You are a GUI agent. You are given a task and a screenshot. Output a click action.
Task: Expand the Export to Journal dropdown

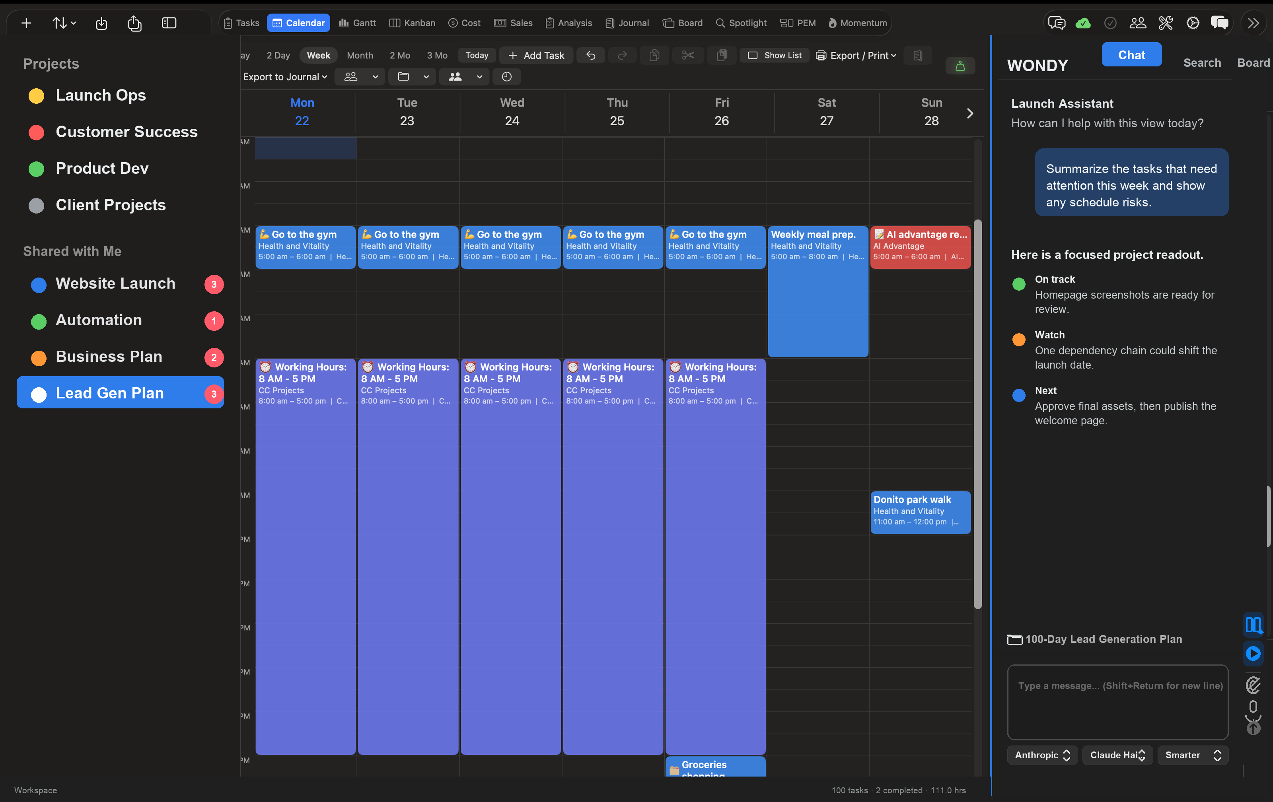[x=285, y=77]
